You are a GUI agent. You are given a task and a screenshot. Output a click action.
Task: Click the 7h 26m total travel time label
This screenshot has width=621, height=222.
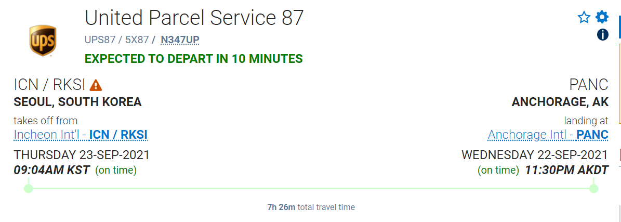311,207
